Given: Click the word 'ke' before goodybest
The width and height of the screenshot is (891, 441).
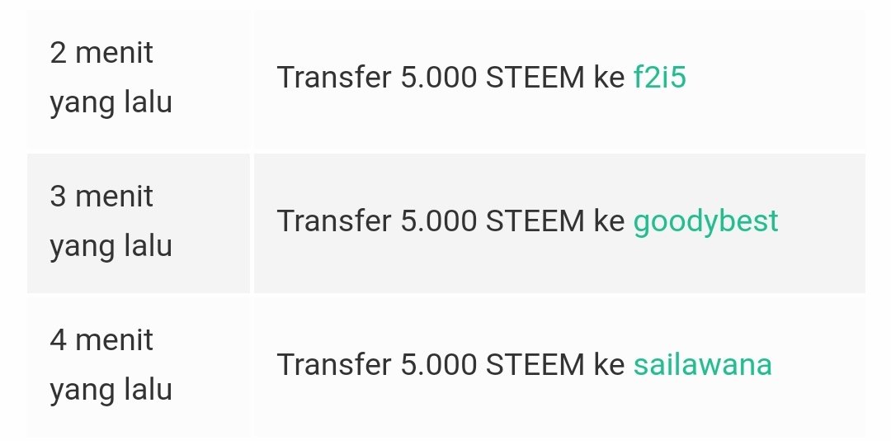Looking at the screenshot, I should click(x=609, y=220).
